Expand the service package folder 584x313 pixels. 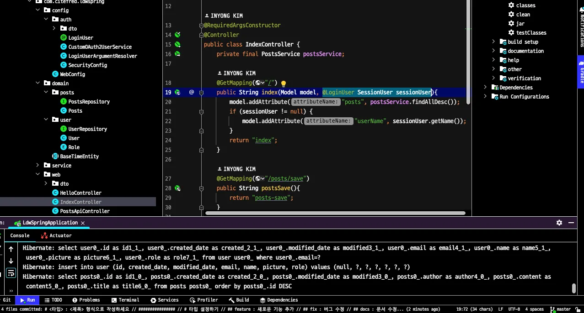click(38, 166)
